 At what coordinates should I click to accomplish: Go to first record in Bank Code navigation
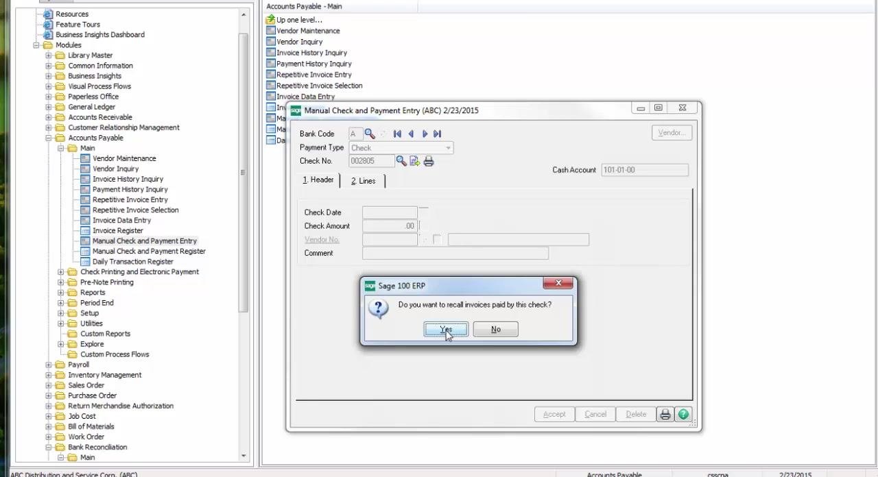(397, 134)
